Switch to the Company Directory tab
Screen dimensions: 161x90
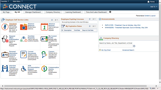tap(53, 12)
